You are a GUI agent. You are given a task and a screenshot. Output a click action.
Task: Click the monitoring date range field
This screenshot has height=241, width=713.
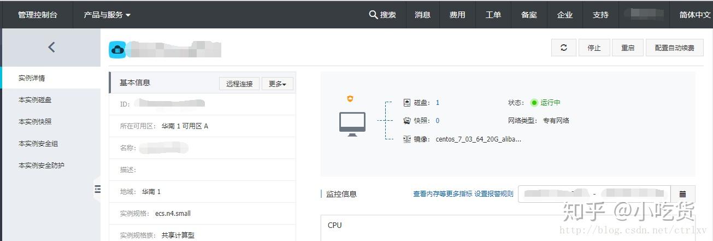pyautogui.click(x=594, y=194)
